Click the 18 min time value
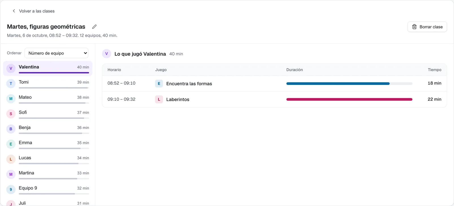 point(434,83)
